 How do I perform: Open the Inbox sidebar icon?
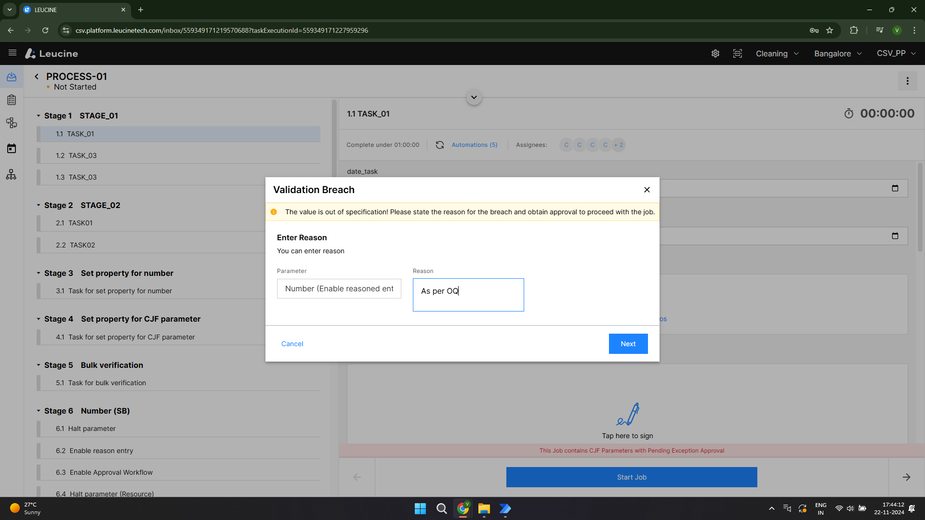[x=11, y=77]
